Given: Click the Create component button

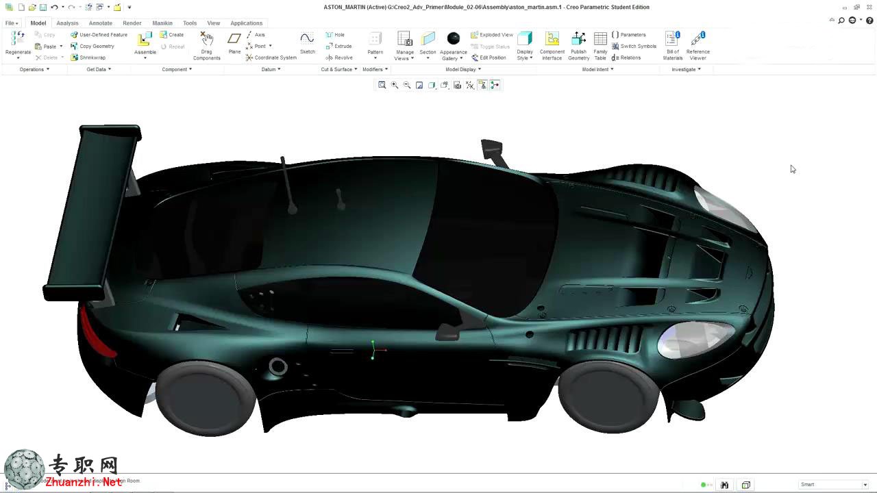Looking at the screenshot, I should [172, 35].
